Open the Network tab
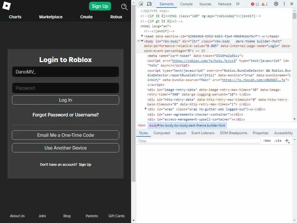 (225, 4)
